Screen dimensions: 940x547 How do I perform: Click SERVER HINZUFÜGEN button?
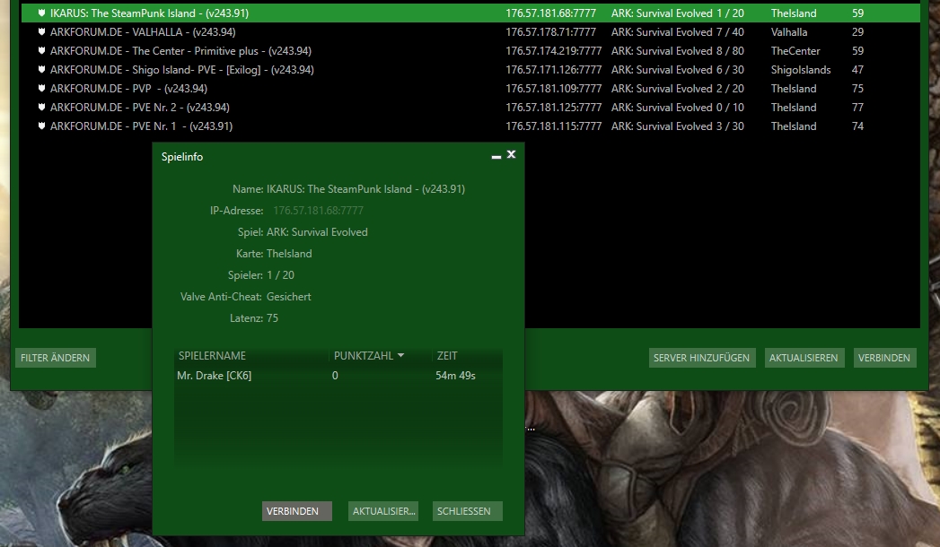(701, 358)
